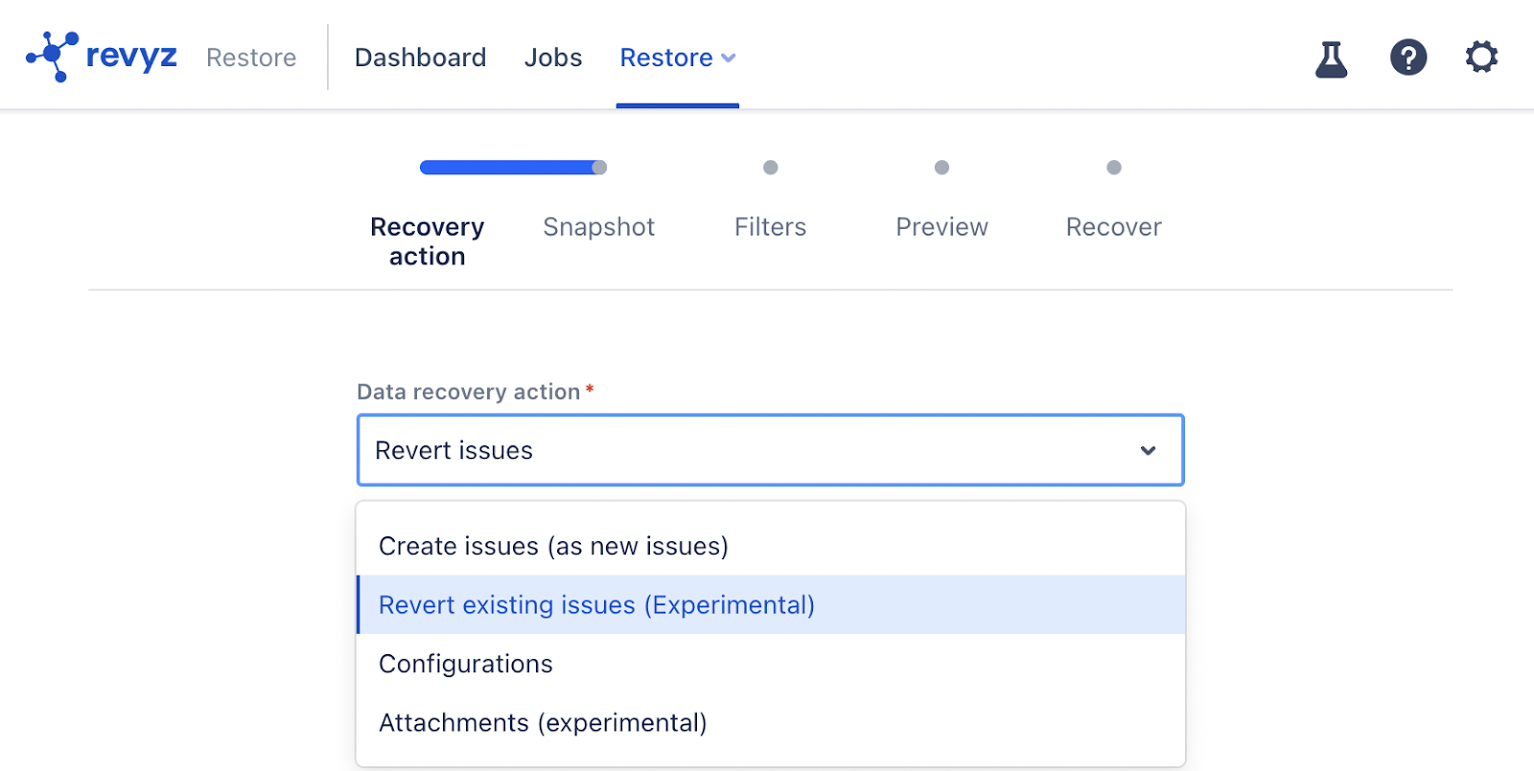Click the Revert issues combo box field

pyautogui.click(x=748, y=450)
